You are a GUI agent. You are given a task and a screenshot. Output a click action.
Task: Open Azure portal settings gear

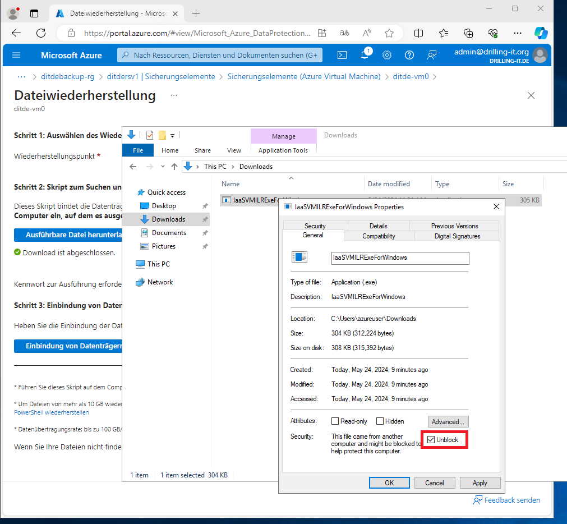[x=387, y=55]
